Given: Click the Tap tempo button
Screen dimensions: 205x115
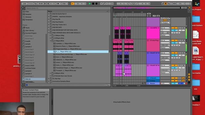Looking at the screenshot, I should coord(36,4).
